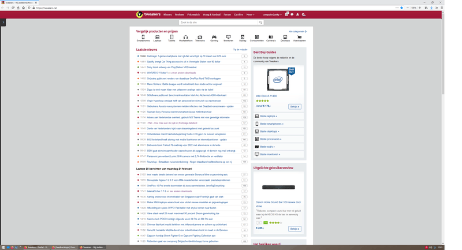Viewport: 462px width, 250px height.
Task: Click the page vertical scrollbar
Action: 443,53
